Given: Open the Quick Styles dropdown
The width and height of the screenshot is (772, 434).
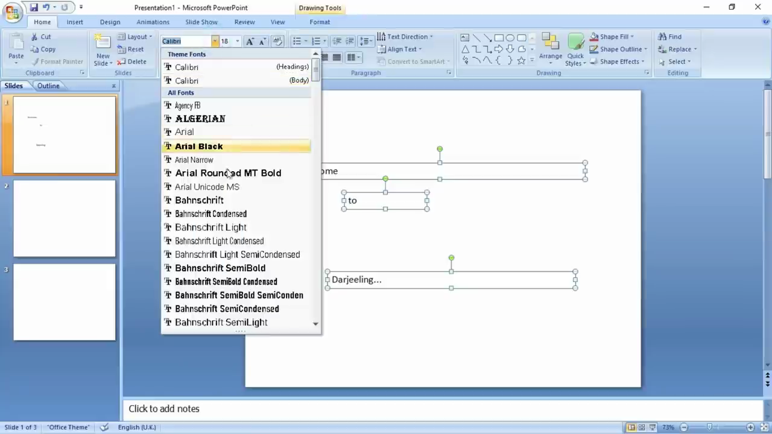Looking at the screenshot, I should point(575,49).
